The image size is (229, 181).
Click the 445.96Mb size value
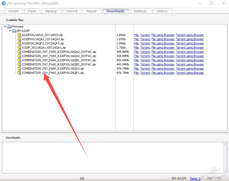pyautogui.click(x=123, y=52)
